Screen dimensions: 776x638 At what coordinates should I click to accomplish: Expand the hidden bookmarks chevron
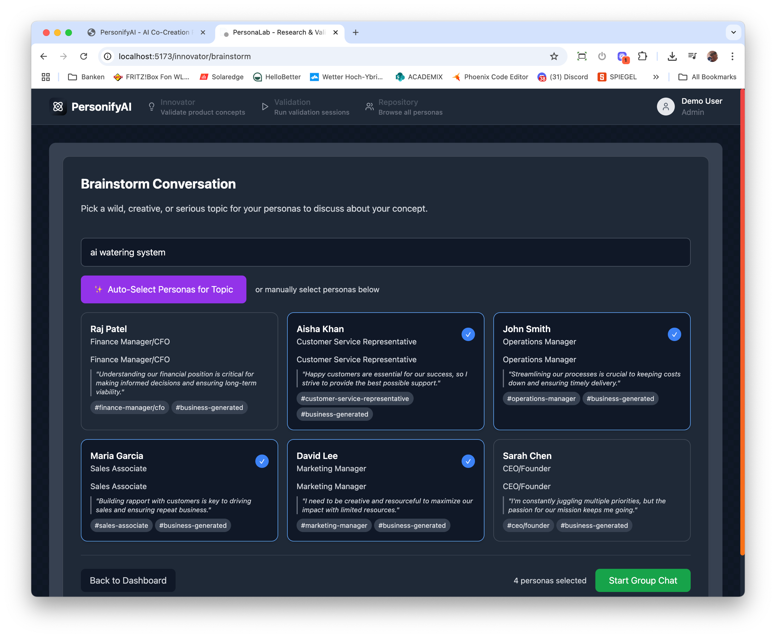pyautogui.click(x=656, y=77)
